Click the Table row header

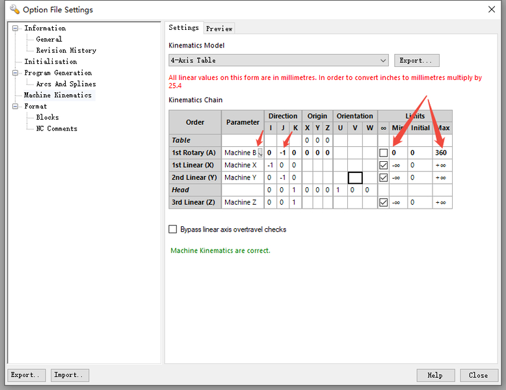(x=195, y=140)
